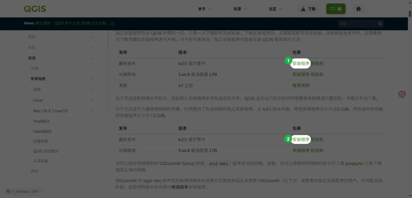412x198 pixels.
Task: Click 校验和 for 最新发布 in the second table
Action: [317, 140]
